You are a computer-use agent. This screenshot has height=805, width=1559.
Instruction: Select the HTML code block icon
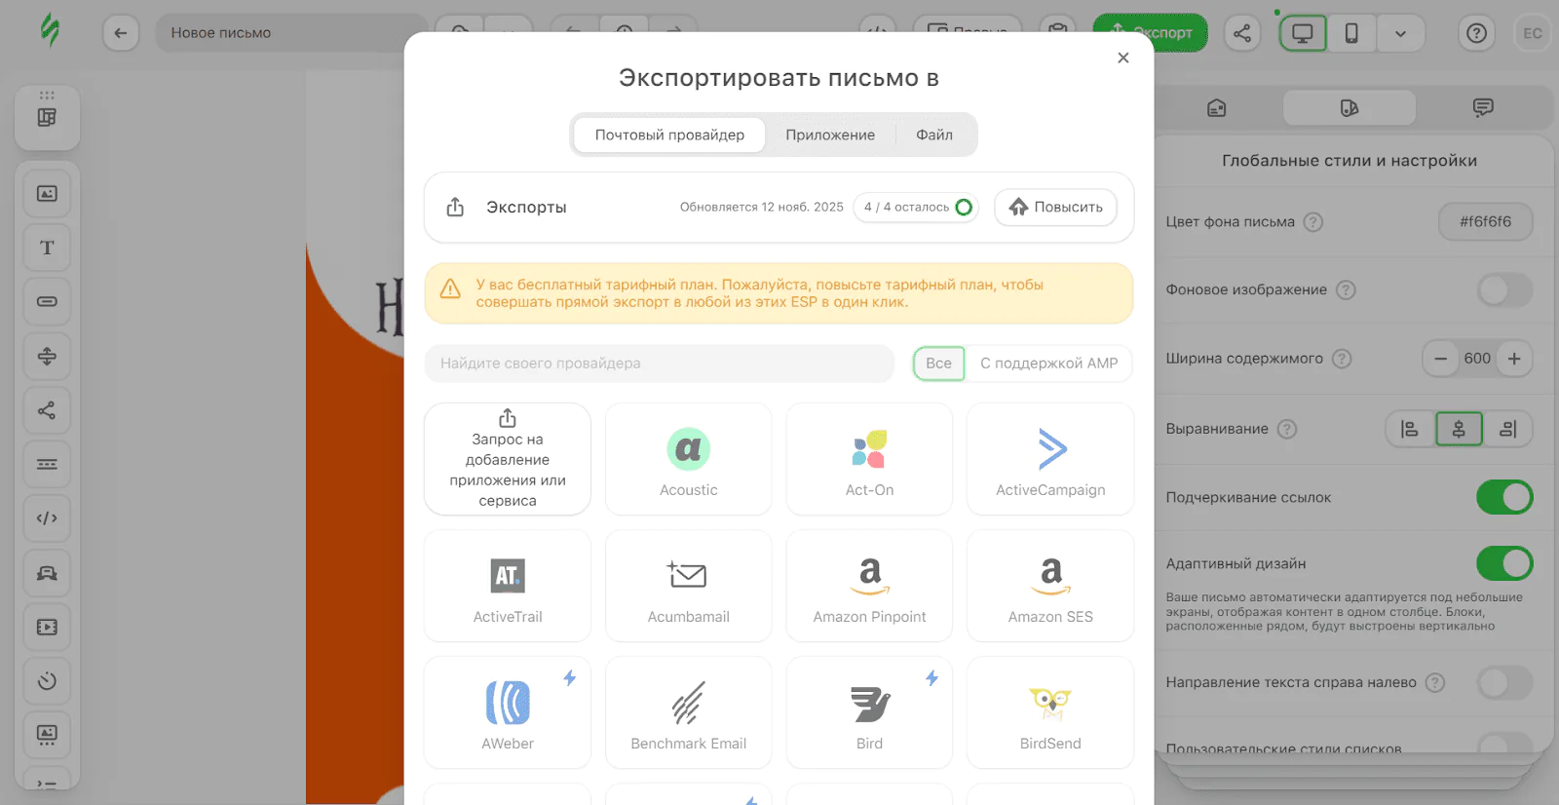pos(47,518)
